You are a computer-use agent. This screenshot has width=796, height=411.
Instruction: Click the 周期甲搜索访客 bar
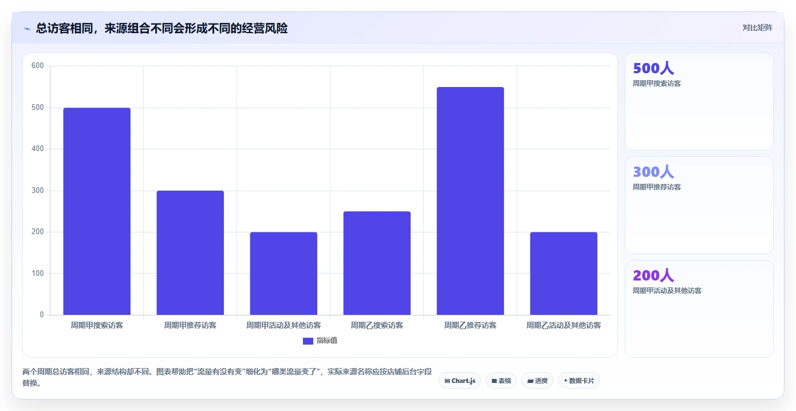point(97,211)
